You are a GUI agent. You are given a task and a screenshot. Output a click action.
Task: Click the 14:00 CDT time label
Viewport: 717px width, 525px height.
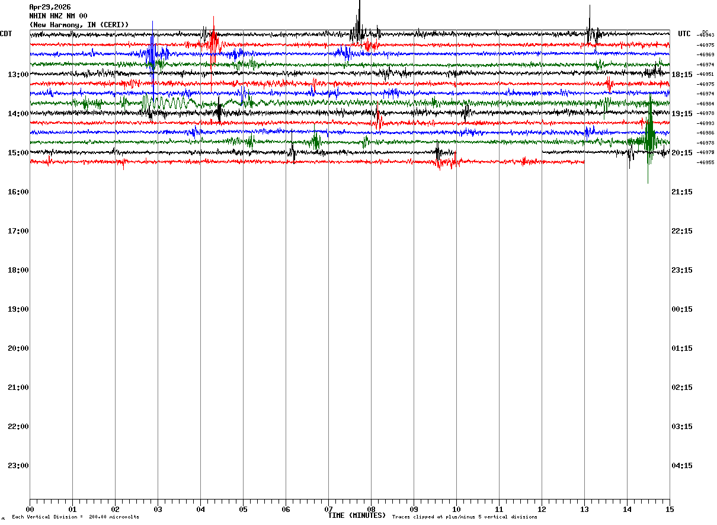click(x=18, y=114)
